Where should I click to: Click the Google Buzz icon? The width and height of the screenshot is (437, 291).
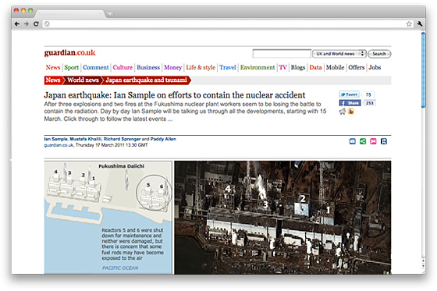[x=350, y=112]
